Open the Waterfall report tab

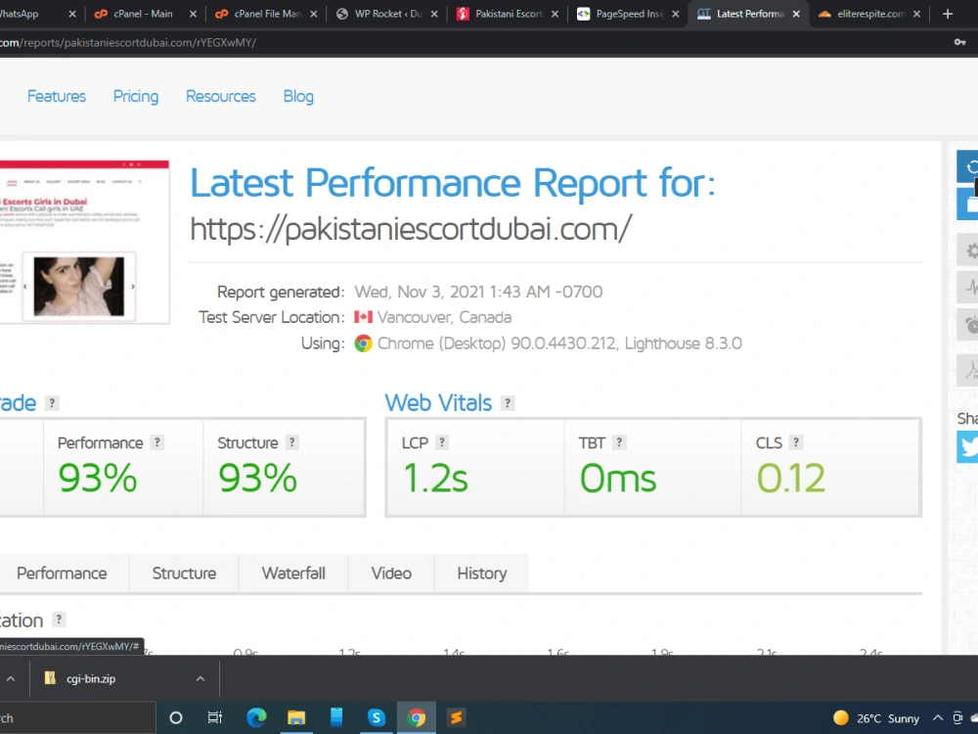point(293,573)
